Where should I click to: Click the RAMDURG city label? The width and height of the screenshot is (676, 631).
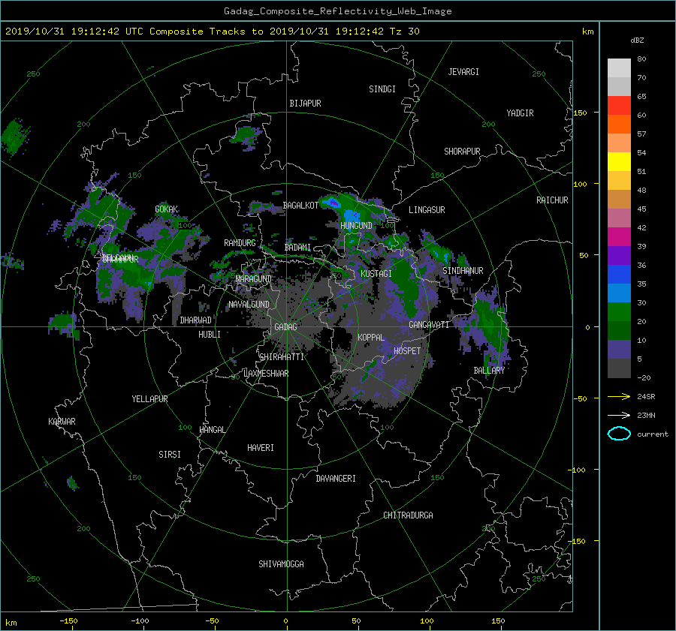tap(240, 243)
